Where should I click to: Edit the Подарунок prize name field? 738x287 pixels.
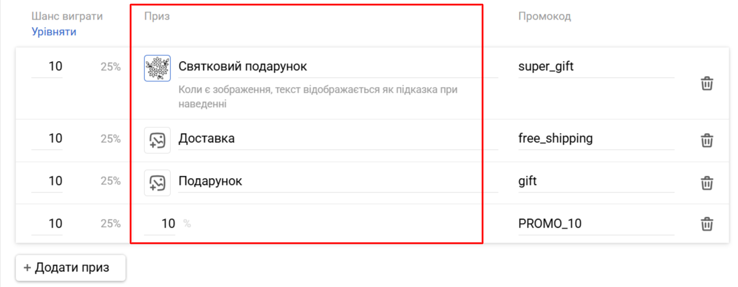click(338, 182)
